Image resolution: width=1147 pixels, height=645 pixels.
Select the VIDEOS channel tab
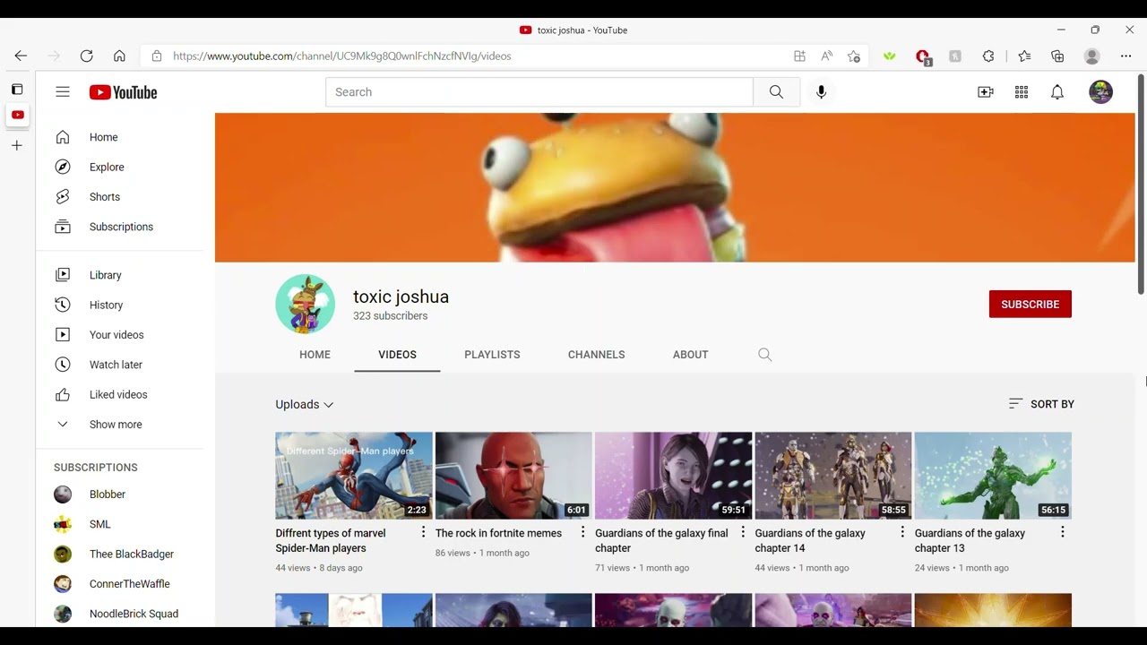click(x=397, y=355)
